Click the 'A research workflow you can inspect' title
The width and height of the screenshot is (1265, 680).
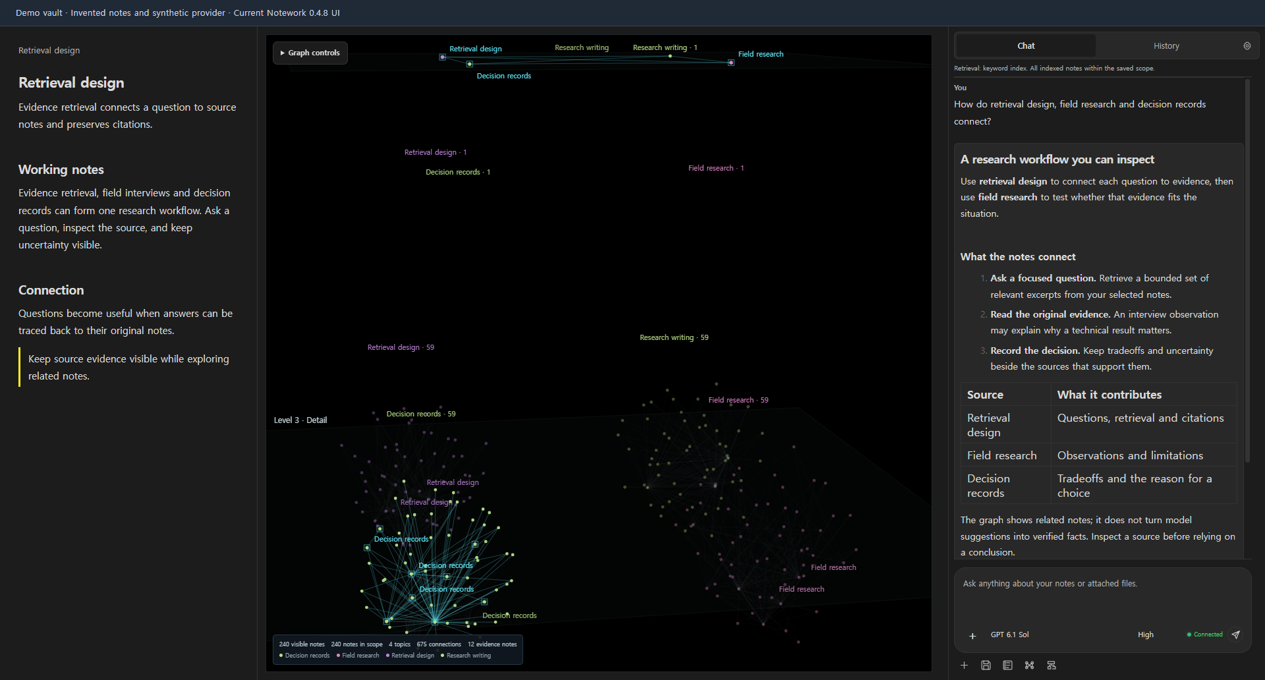[1057, 159]
